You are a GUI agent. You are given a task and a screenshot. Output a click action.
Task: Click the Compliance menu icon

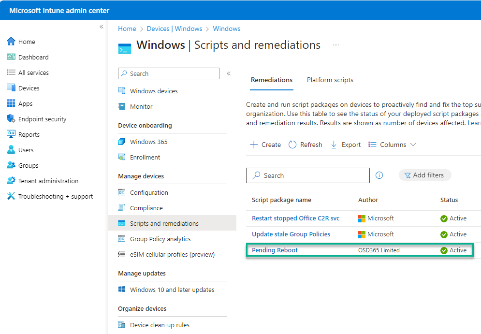point(122,208)
